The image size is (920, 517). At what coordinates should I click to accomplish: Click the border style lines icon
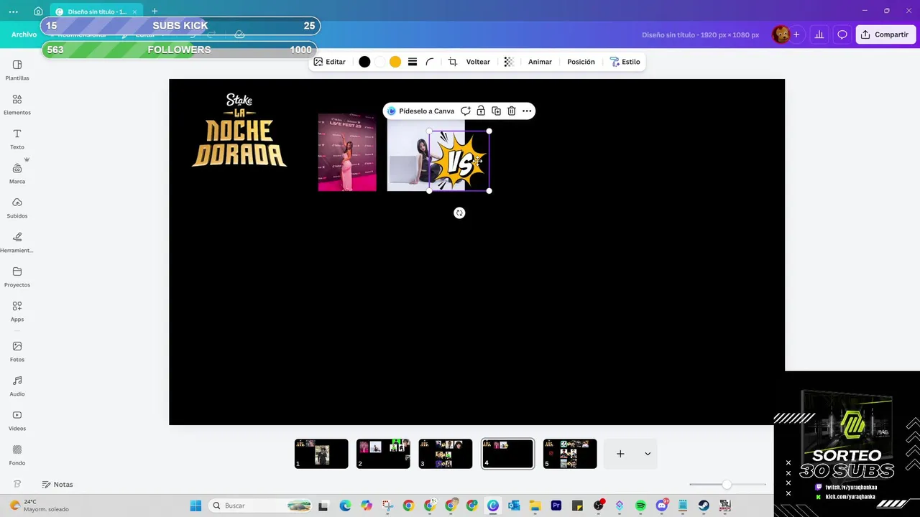(413, 62)
